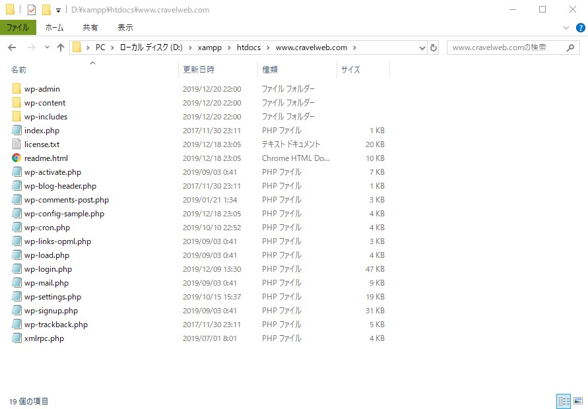588x409 pixels.
Task: Switch to the ホーム ribbon tab
Action: 54,28
